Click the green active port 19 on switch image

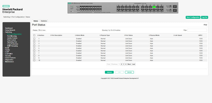coord(154,7)
